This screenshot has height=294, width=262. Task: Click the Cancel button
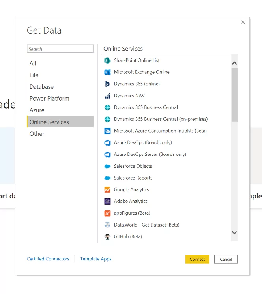click(x=226, y=259)
